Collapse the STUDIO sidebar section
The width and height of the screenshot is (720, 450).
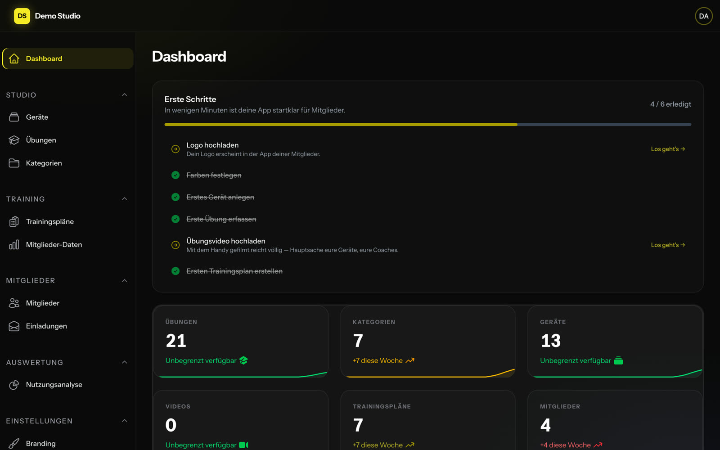pos(125,95)
